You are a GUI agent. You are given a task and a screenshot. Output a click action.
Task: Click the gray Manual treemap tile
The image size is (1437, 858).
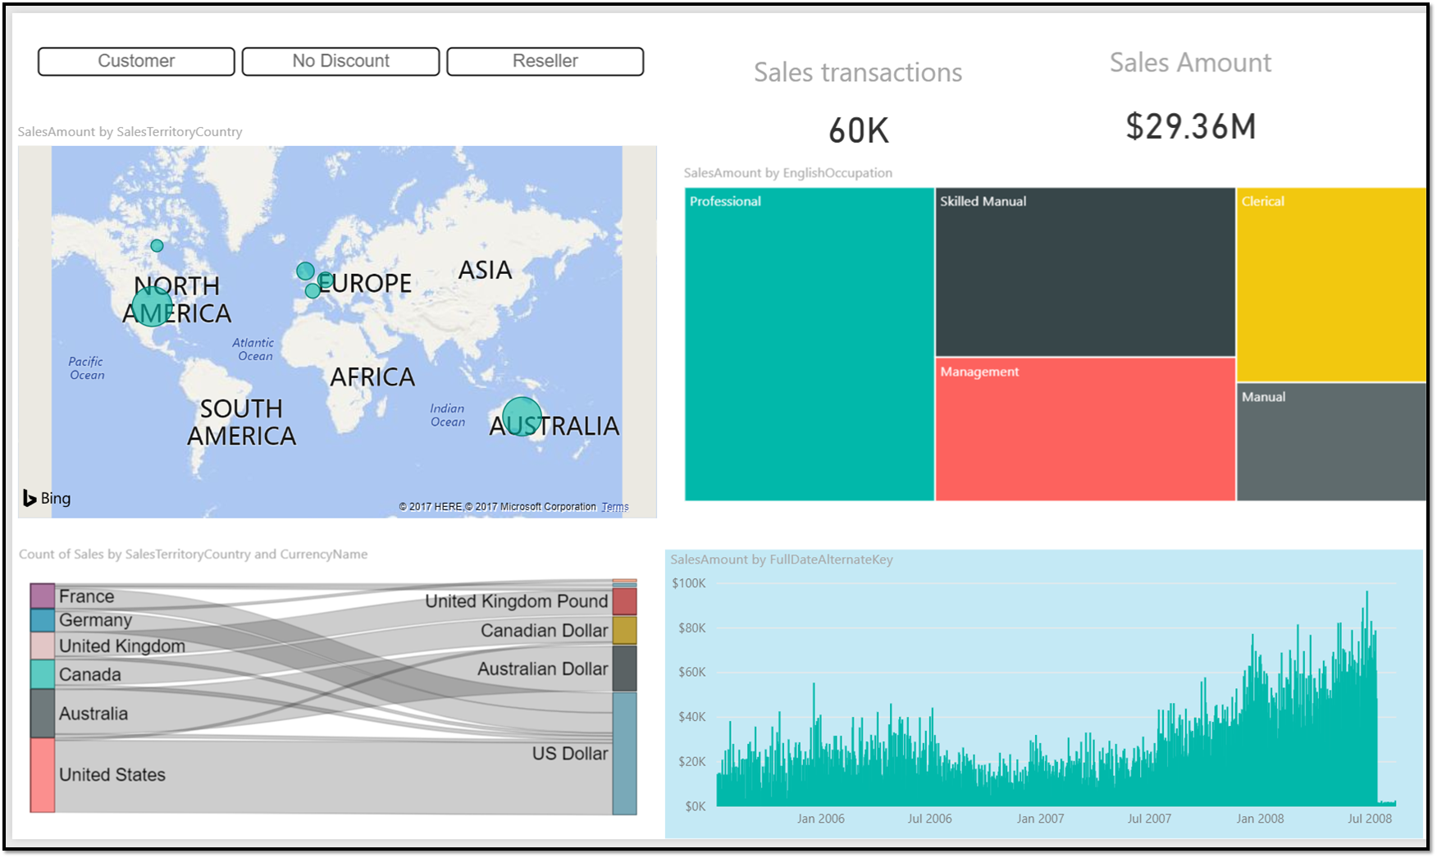1331,441
